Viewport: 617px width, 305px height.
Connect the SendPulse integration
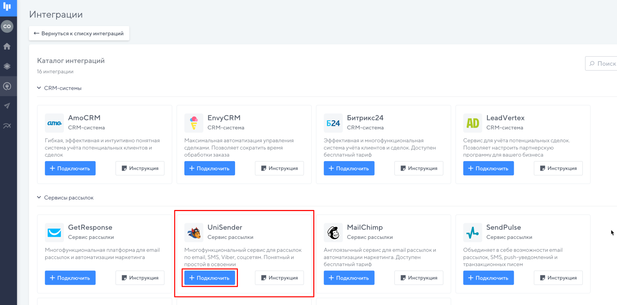pos(488,278)
